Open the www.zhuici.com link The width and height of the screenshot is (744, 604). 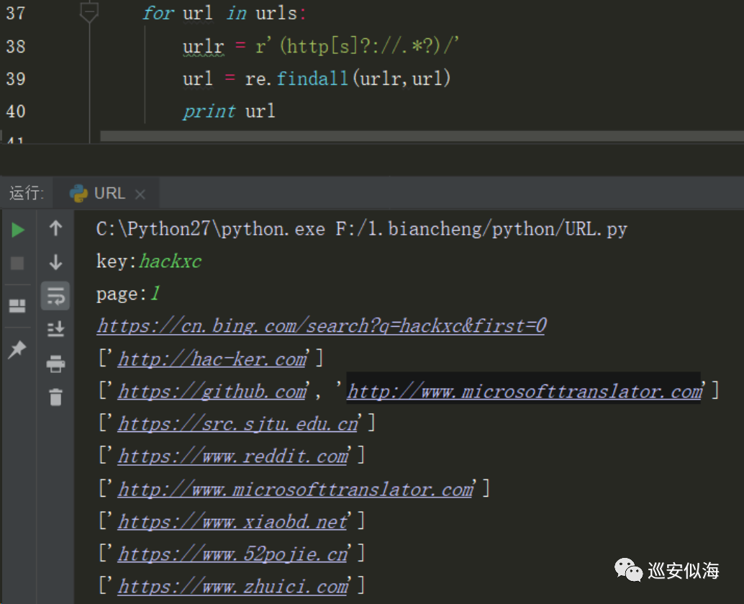coord(233,587)
